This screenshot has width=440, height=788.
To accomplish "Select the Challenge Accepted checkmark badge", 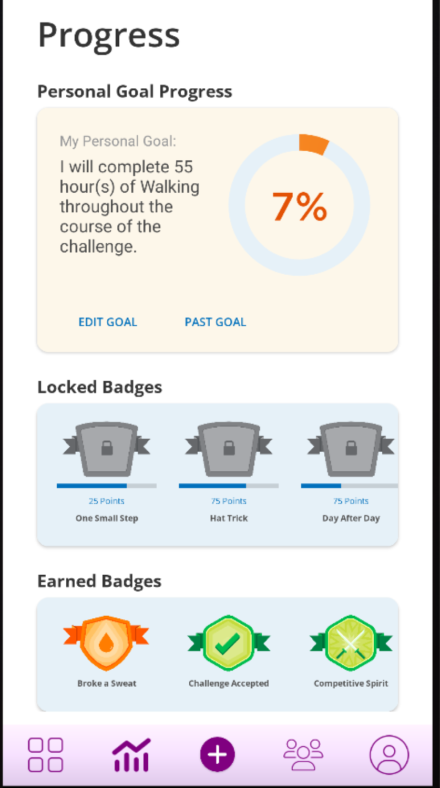I will pos(229,643).
